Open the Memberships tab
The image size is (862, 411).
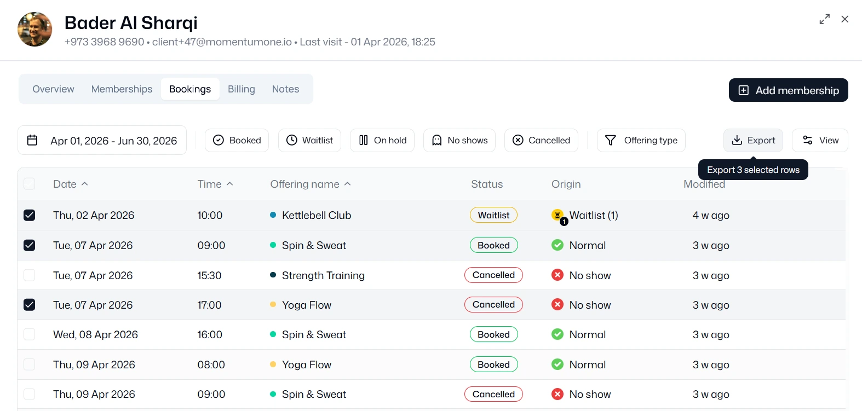[x=122, y=89]
